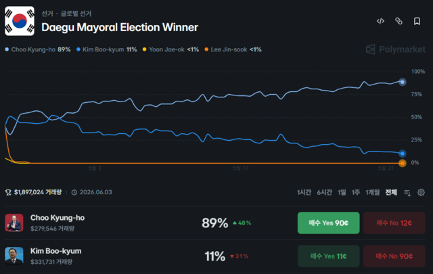Click the clock icon by end date
The width and height of the screenshot is (433, 274).
[x=74, y=192]
